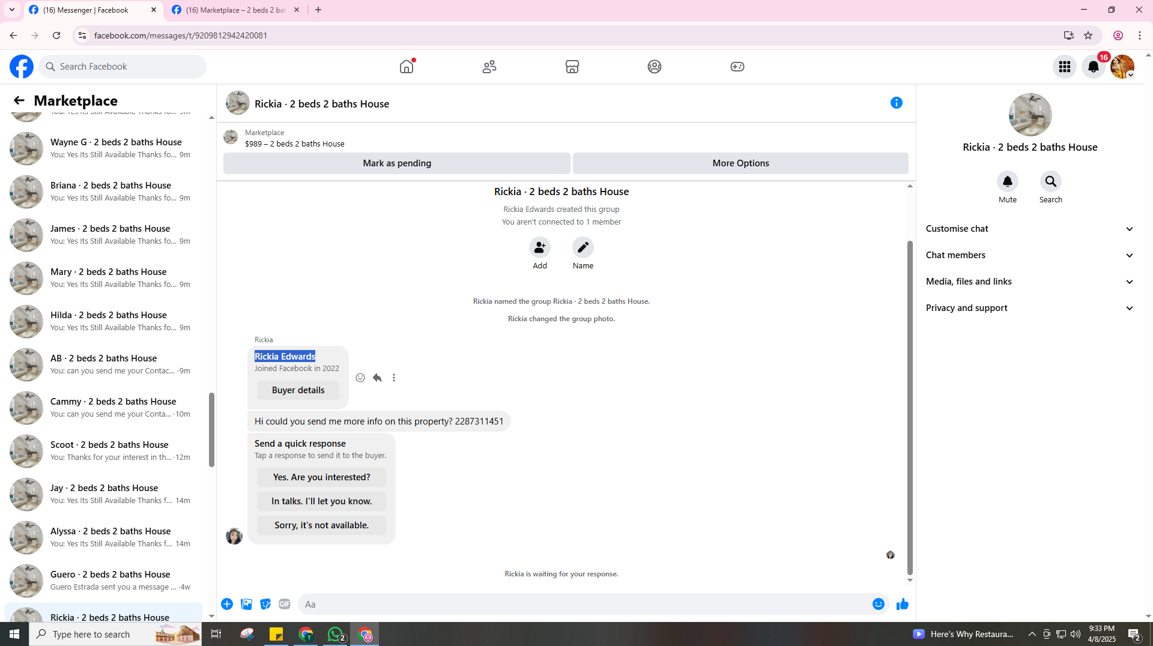Image resolution: width=1153 pixels, height=646 pixels.
Task: Click More Options button
Action: [740, 163]
